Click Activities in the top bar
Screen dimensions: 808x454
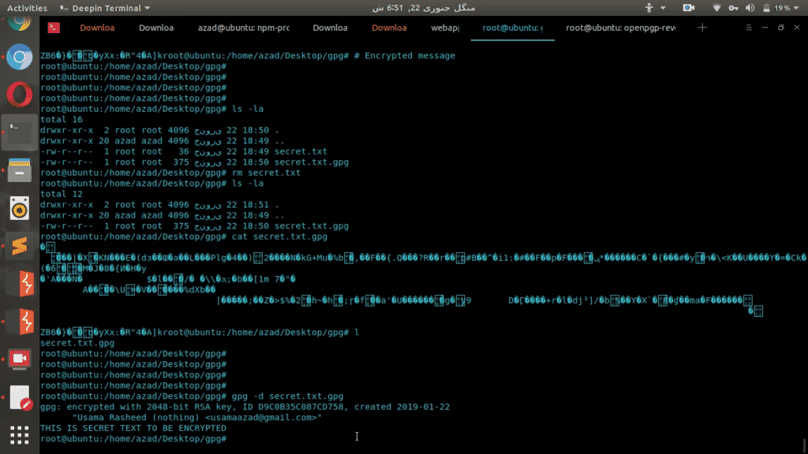click(27, 8)
